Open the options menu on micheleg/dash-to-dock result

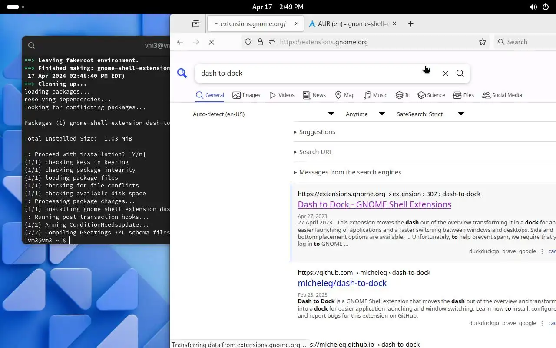542,323
